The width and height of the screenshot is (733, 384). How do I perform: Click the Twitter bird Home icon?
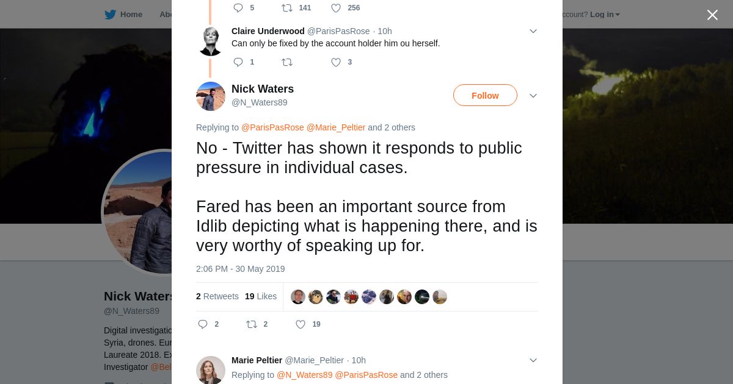pyautogui.click(x=110, y=15)
